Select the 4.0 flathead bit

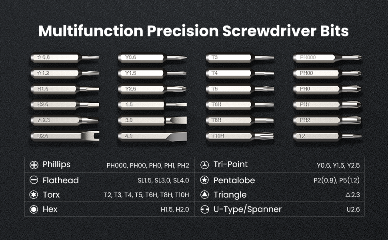152,136
